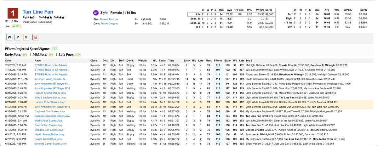Open Emerald Canter Stakes Juvy race
This screenshot has width=378, height=146.
50,143
